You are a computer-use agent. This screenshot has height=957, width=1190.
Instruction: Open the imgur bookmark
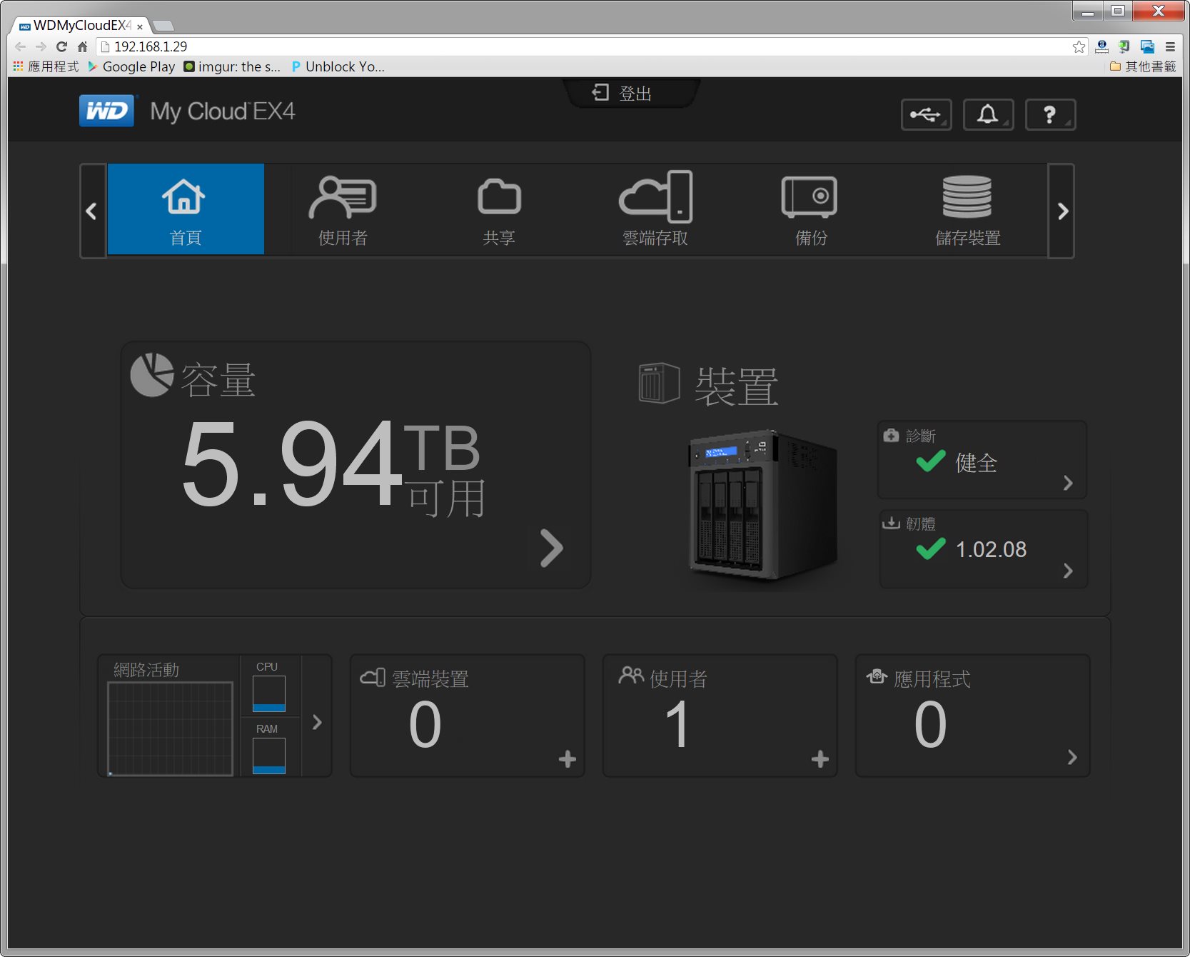point(232,66)
